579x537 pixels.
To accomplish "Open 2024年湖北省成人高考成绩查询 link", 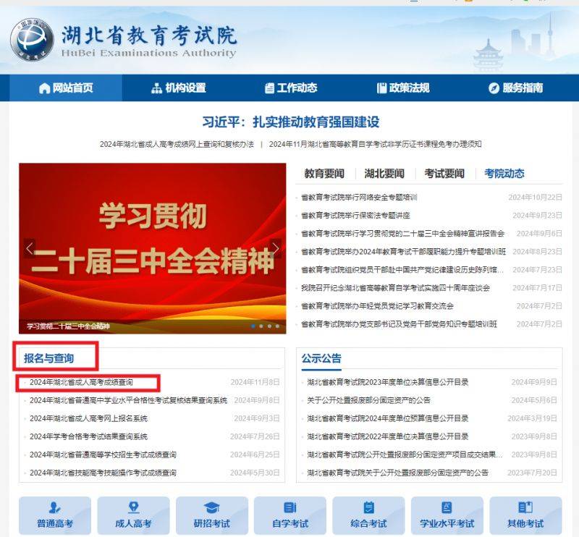I will 81,382.
